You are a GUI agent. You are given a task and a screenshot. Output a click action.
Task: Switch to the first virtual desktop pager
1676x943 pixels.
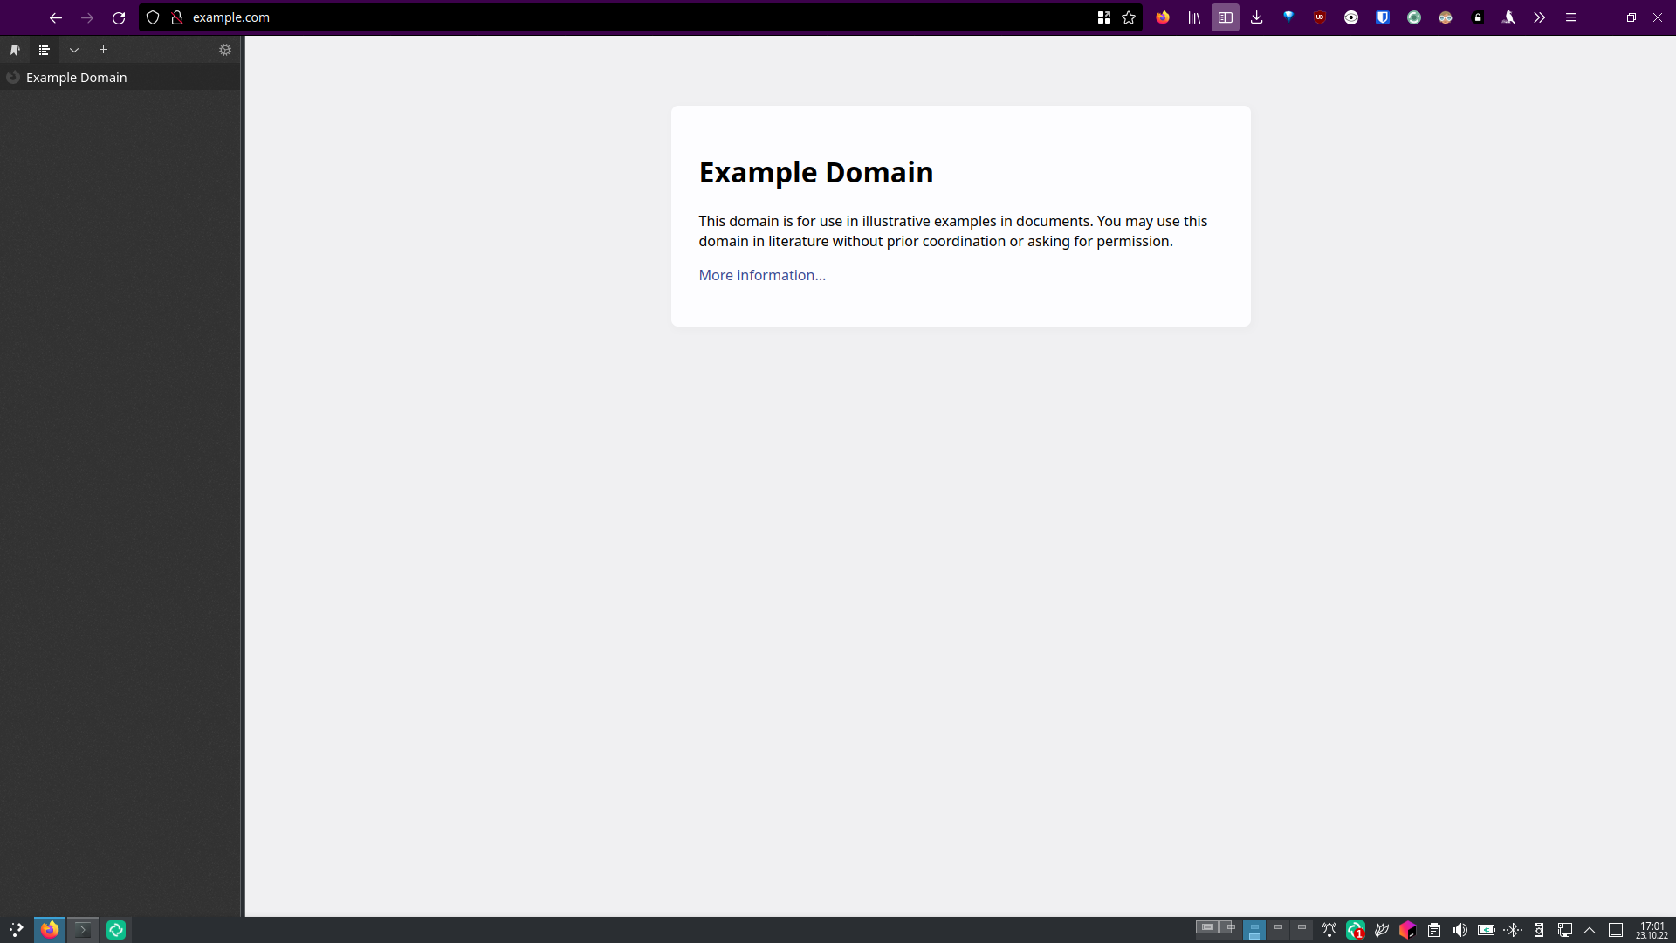tap(1207, 930)
